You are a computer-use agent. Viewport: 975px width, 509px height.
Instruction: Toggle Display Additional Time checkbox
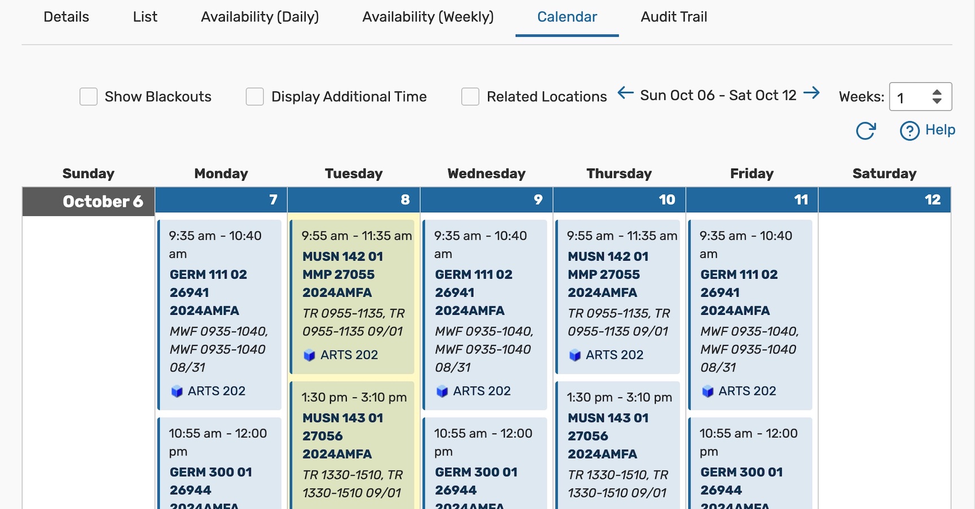click(255, 96)
